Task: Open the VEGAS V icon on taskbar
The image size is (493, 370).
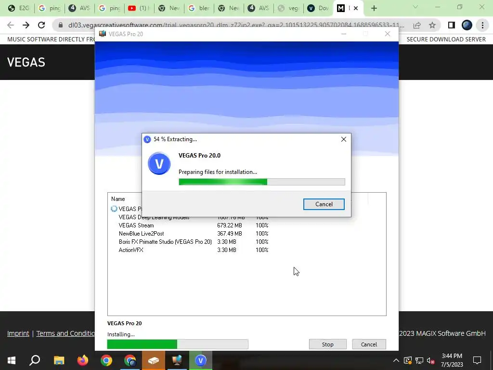Action: point(201,360)
